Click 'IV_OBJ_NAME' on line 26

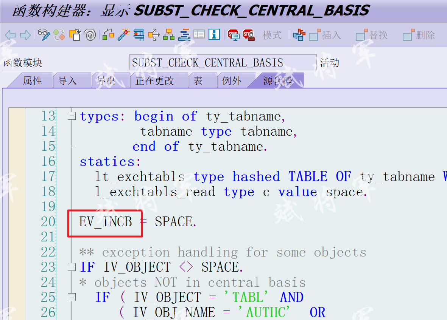point(174,312)
